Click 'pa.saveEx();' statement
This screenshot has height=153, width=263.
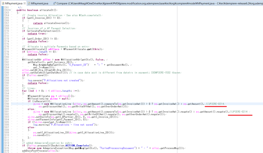pos(42,135)
